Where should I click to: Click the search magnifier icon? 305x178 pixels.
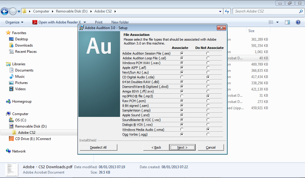(x=301, y=12)
